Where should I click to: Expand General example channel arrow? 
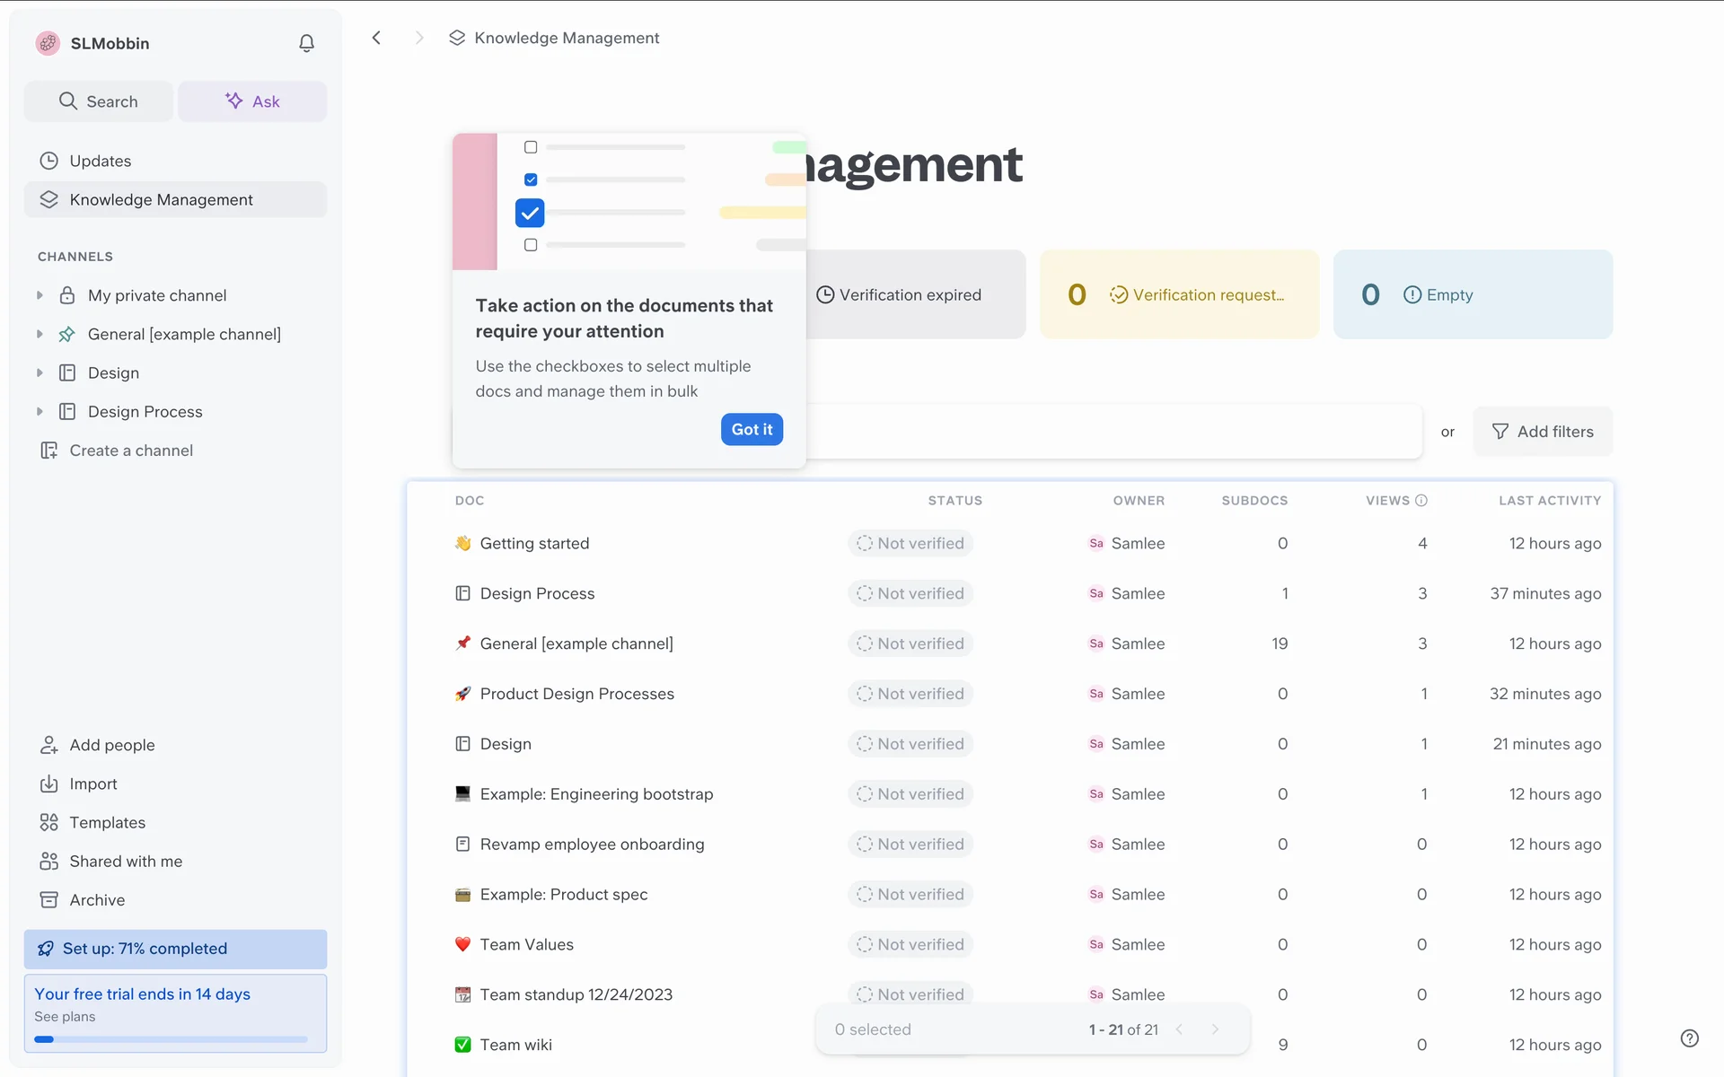tap(40, 334)
